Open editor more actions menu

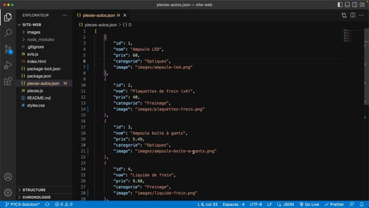(x=362, y=16)
